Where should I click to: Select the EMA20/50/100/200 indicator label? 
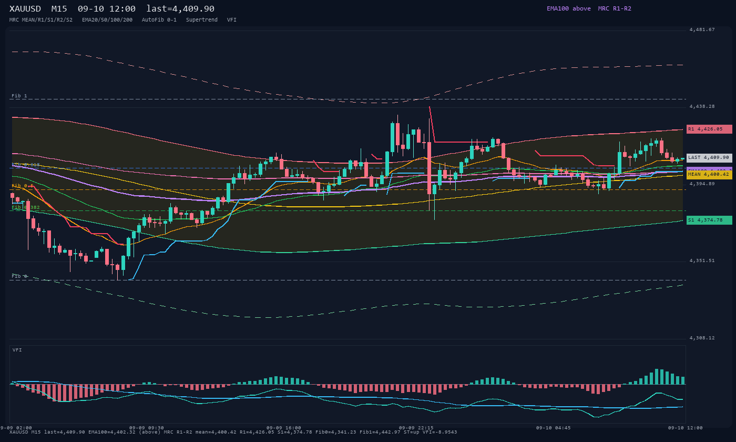point(107,20)
